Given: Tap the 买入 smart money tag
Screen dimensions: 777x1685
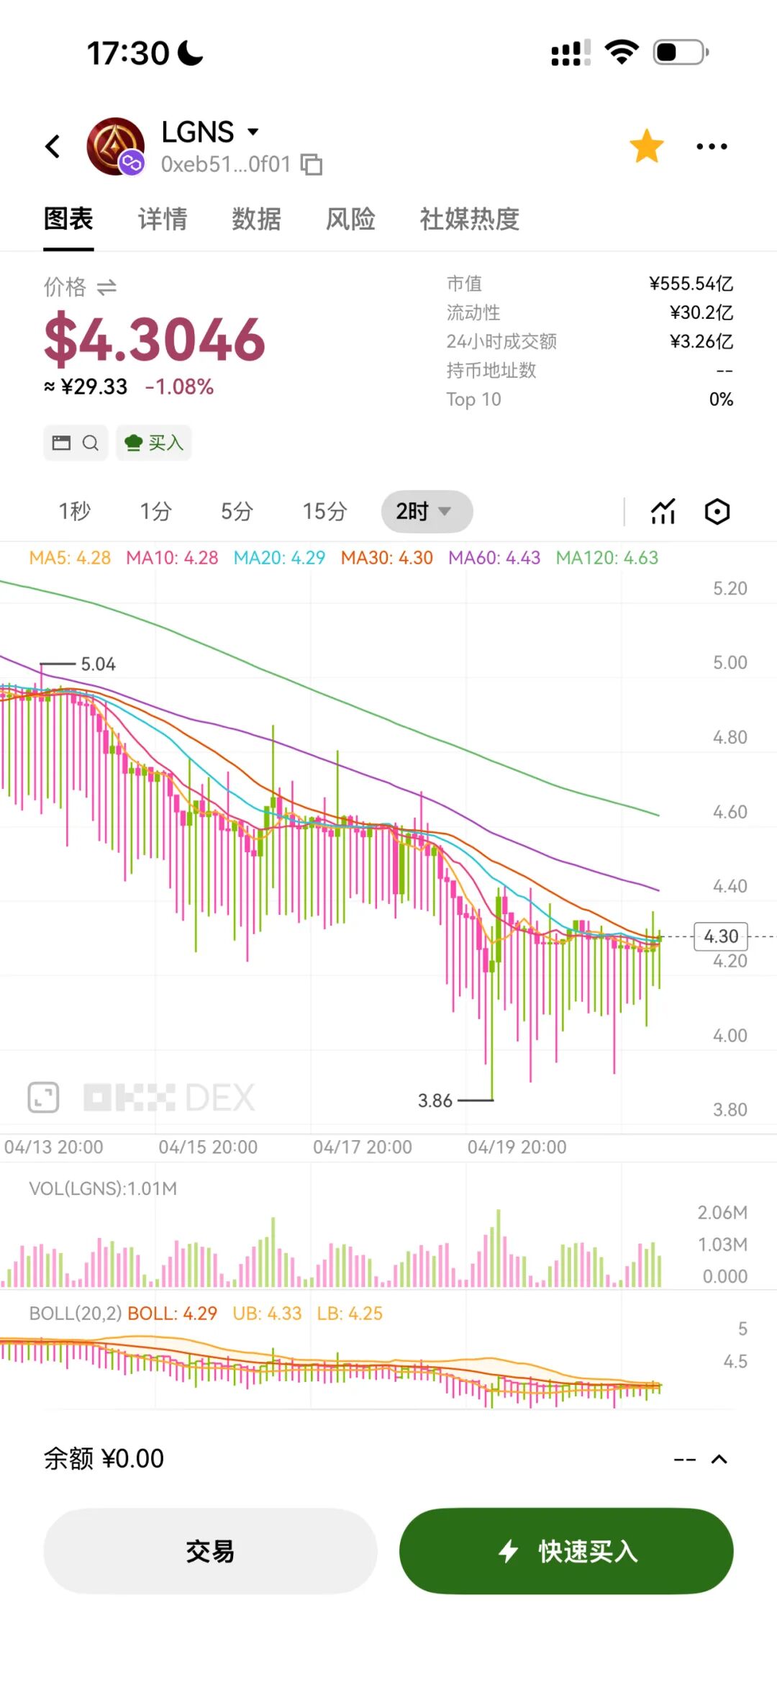Looking at the screenshot, I should coord(154,443).
